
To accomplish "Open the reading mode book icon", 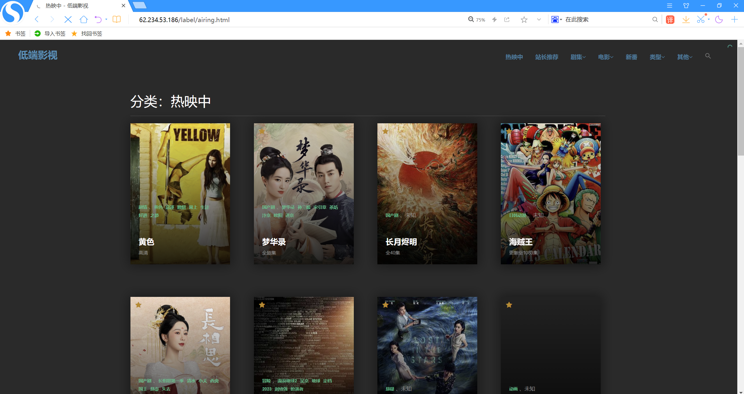I will [116, 19].
